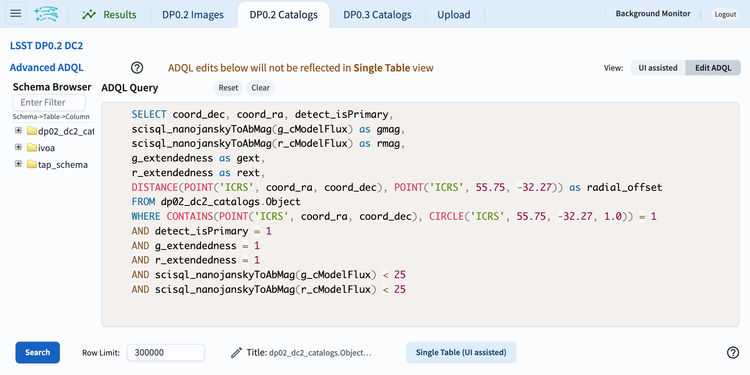The image size is (750, 375).
Task: Open the hamburger side menu
Action: tap(15, 13)
